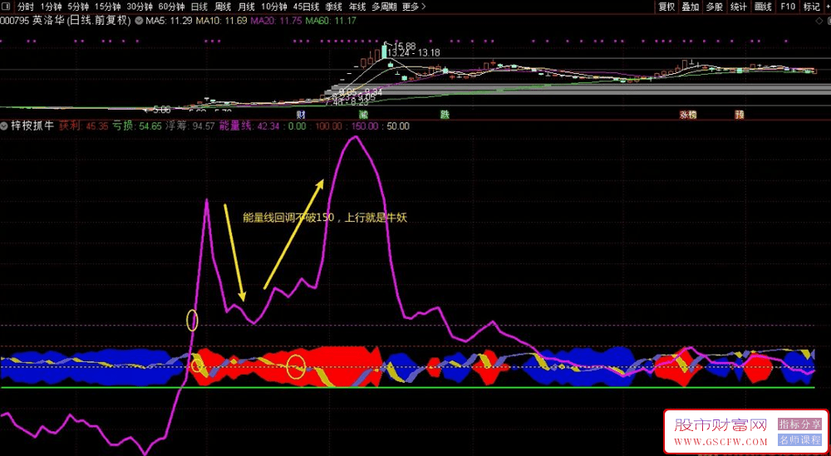Click the 财 event marker on the chart
This screenshot has height=456, width=831.
(x=301, y=115)
